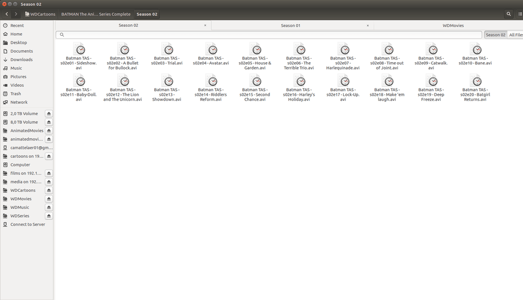Switch search scope to All Files
523x300 pixels.
pos(516,35)
